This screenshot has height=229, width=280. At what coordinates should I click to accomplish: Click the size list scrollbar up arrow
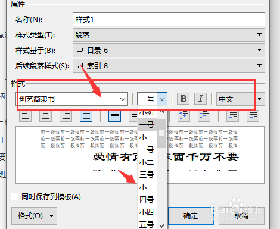(162, 112)
